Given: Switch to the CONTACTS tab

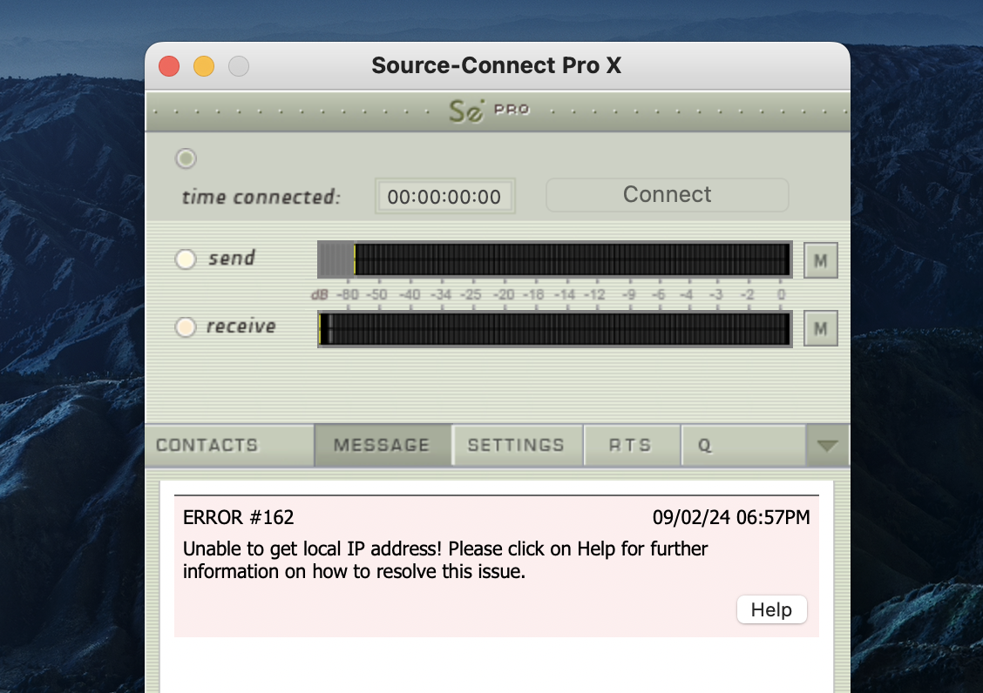Looking at the screenshot, I should (207, 446).
